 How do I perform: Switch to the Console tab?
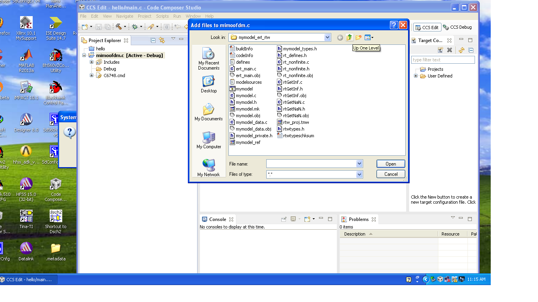pyautogui.click(x=217, y=219)
